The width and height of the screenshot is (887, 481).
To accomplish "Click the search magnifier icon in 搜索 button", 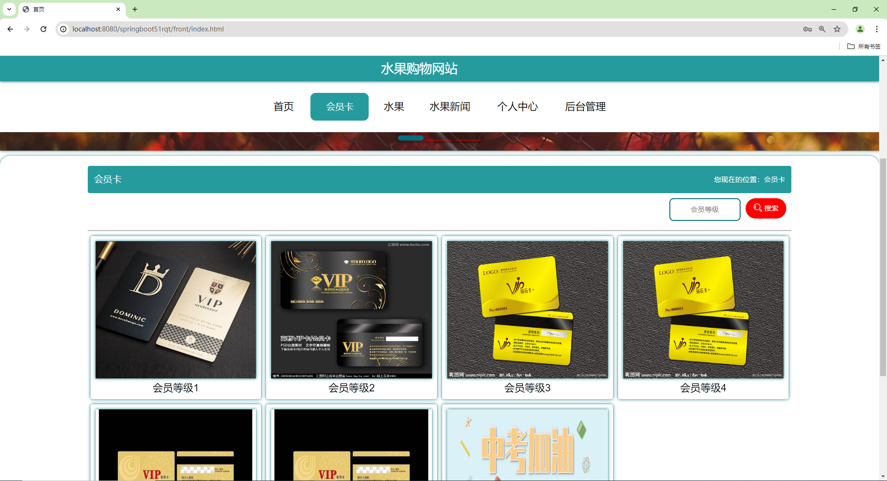I will tap(757, 208).
